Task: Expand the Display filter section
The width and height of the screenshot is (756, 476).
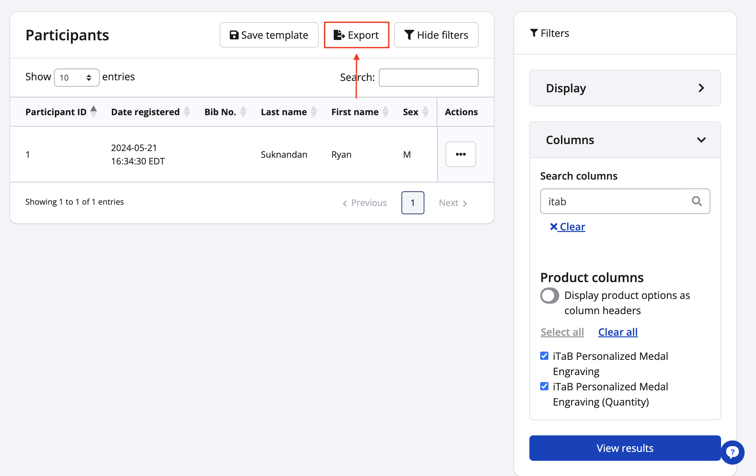Action: [625, 88]
